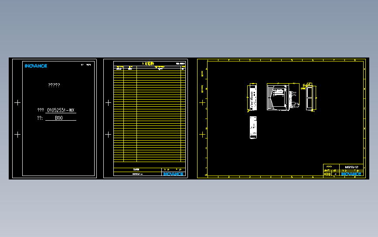Click the INOVANCE logo in revision sheet footer
378x237 pixels.
point(174,174)
